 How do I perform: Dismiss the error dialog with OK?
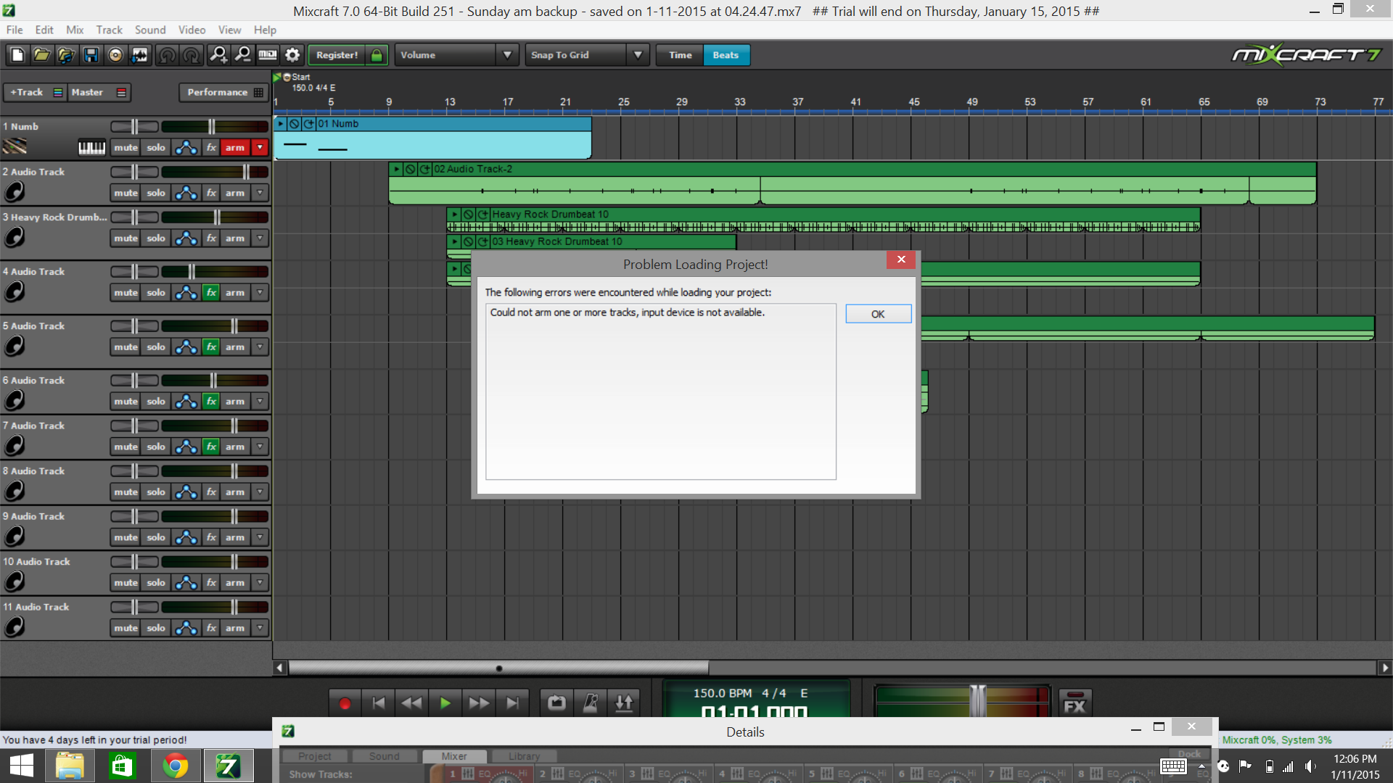878,314
